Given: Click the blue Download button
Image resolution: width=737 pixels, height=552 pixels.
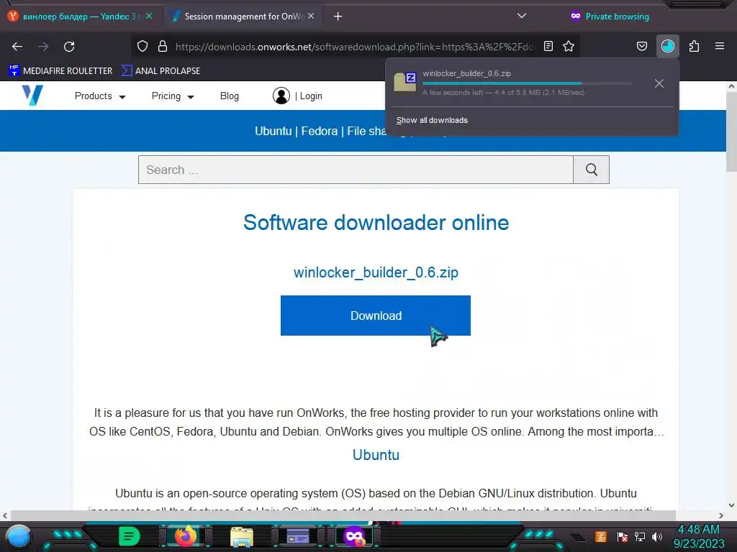Looking at the screenshot, I should [376, 316].
